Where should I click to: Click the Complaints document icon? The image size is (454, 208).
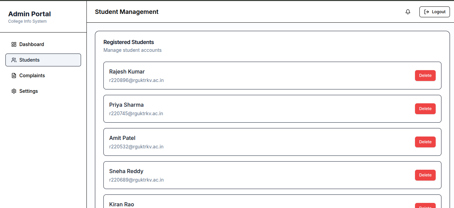[x=14, y=76]
